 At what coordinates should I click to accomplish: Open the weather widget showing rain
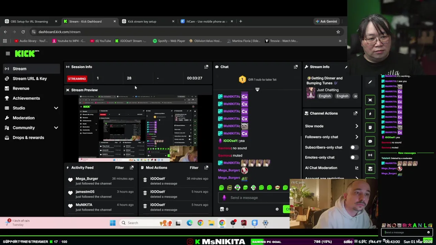18,223
